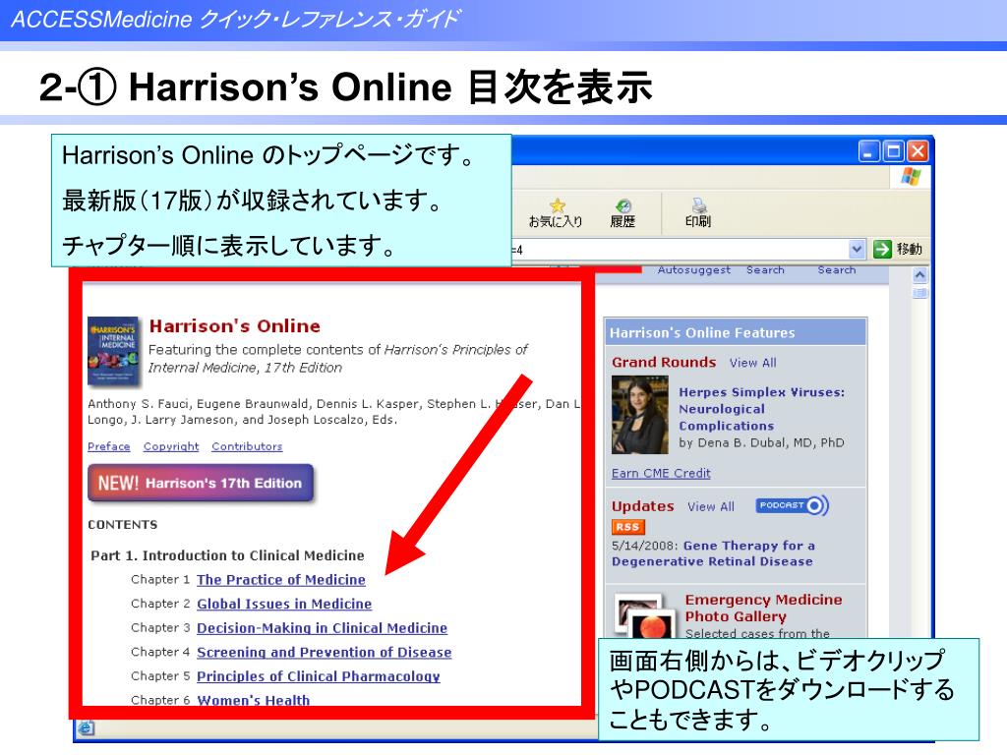Click the 印刷 print toolbar icon
This screenshot has height=755, width=1007.
pos(699,205)
